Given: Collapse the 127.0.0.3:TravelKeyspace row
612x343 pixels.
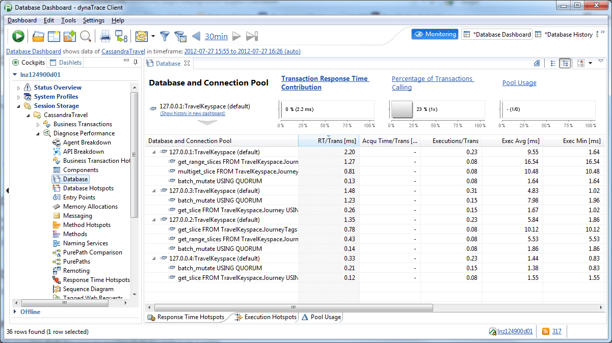Looking at the screenshot, I should coord(154,191).
